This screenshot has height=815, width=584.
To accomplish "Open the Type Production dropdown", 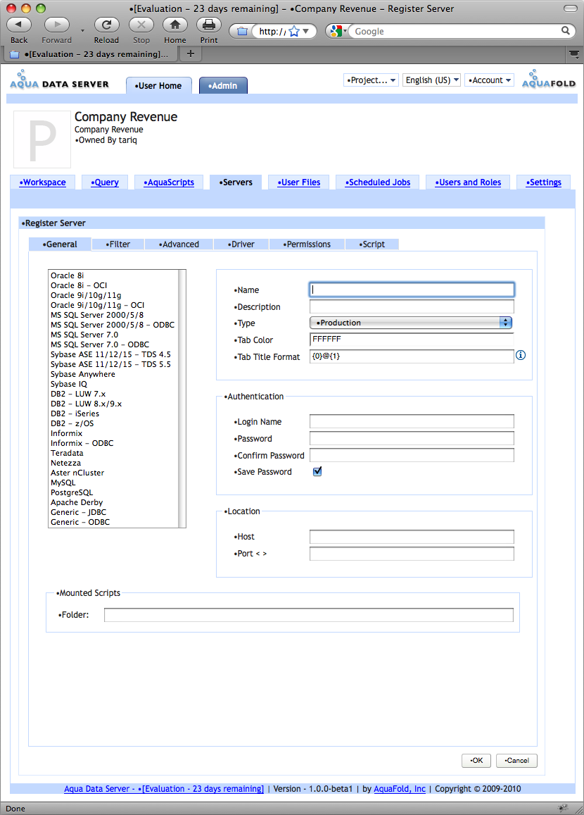I will click(411, 322).
